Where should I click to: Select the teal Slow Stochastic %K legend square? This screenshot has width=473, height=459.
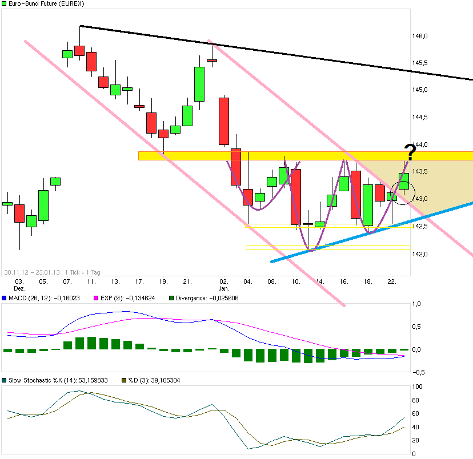pos(5,379)
